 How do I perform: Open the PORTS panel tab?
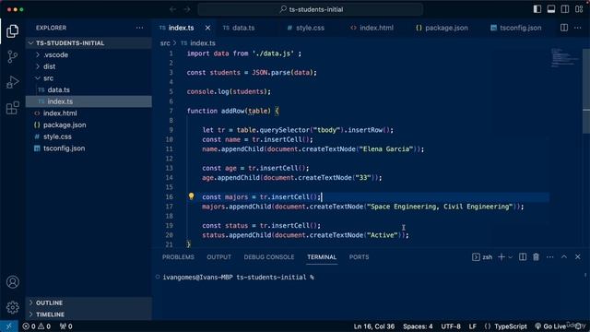pyautogui.click(x=359, y=257)
